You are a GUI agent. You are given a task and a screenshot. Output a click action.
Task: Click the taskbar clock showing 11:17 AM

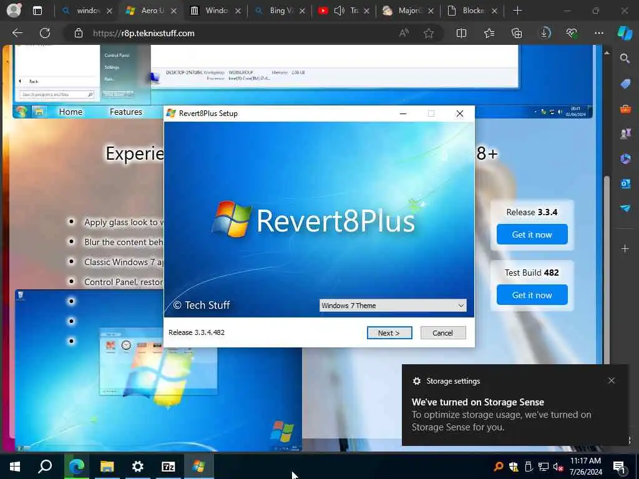point(585,467)
